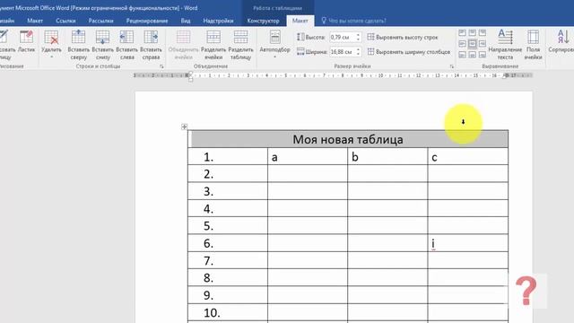Open the Конструктор (Design) tab
Viewport: 574px width, 323px height.
pos(263,21)
